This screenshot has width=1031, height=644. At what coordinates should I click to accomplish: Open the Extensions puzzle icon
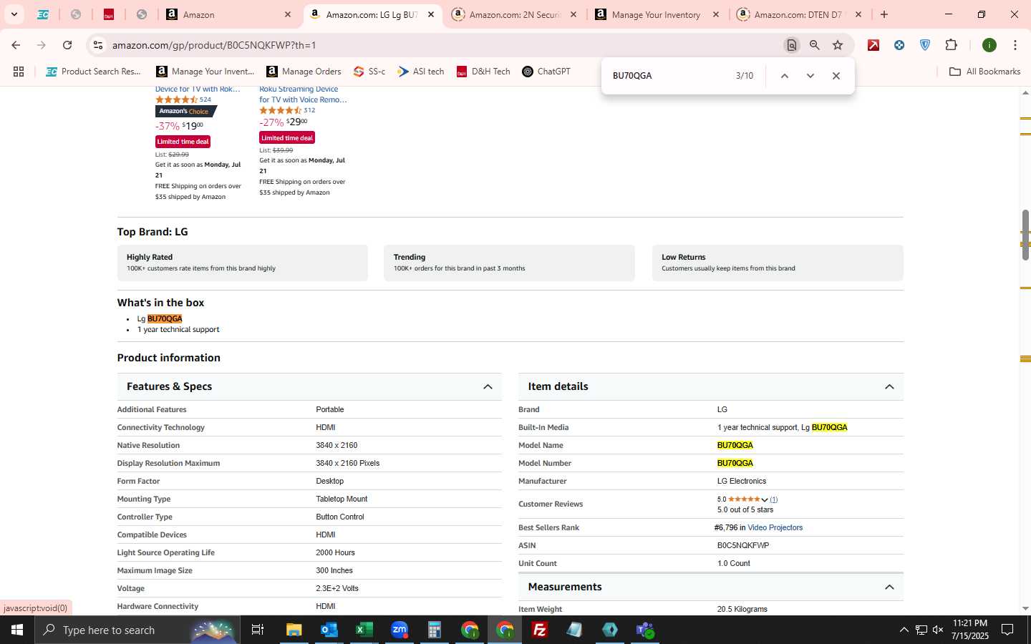click(951, 45)
